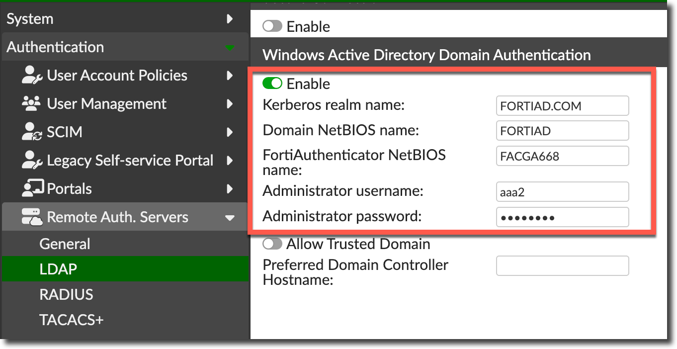Open the Authentication menu
677x349 pixels.
tap(124, 47)
